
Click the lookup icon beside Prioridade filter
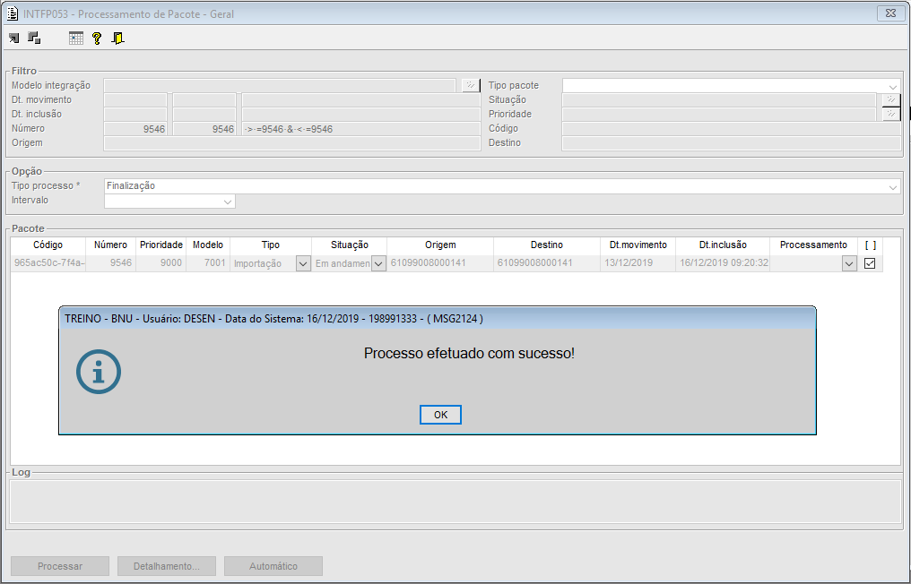pos(891,115)
